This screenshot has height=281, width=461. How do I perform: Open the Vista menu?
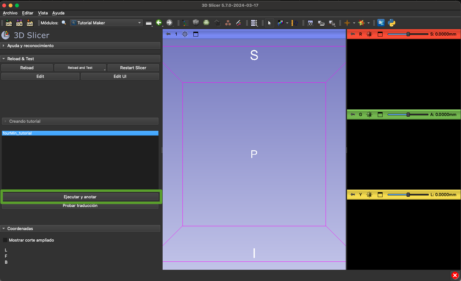coord(43,13)
